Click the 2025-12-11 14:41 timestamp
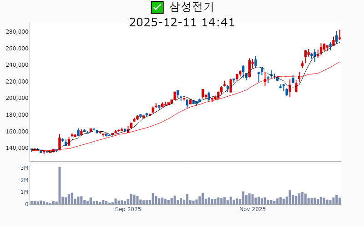 [x=182, y=22]
